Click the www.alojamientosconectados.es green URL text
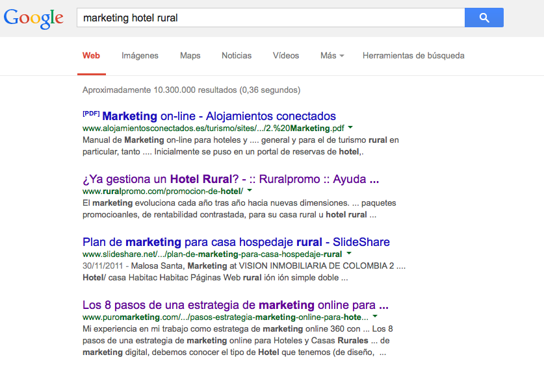 click(213, 129)
